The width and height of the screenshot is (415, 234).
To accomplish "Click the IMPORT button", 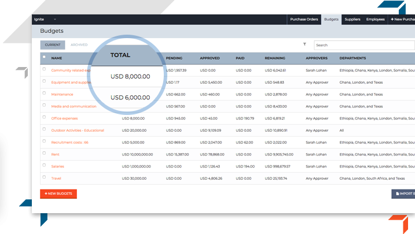I will (403, 194).
